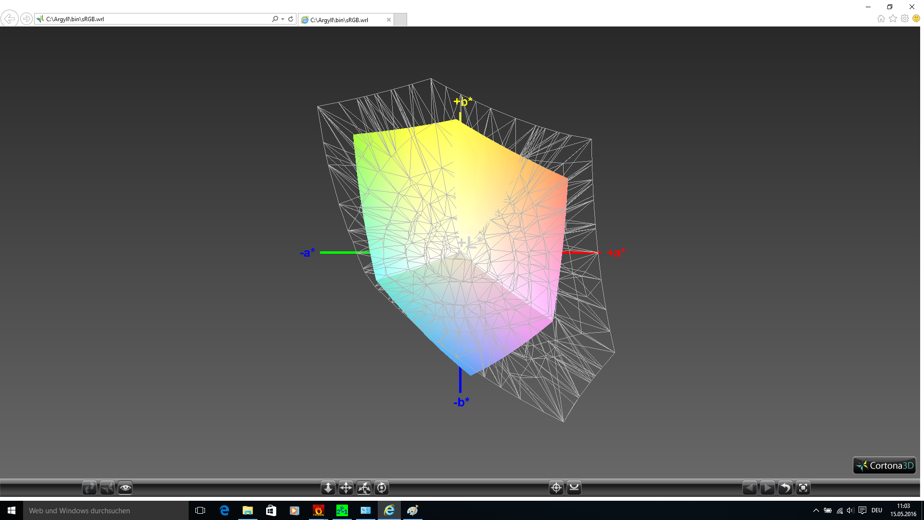
Task: Select the Walk navigation mode button
Action: pos(90,488)
